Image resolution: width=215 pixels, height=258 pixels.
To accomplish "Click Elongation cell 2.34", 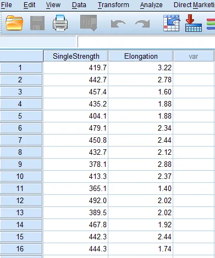I will (141, 128).
